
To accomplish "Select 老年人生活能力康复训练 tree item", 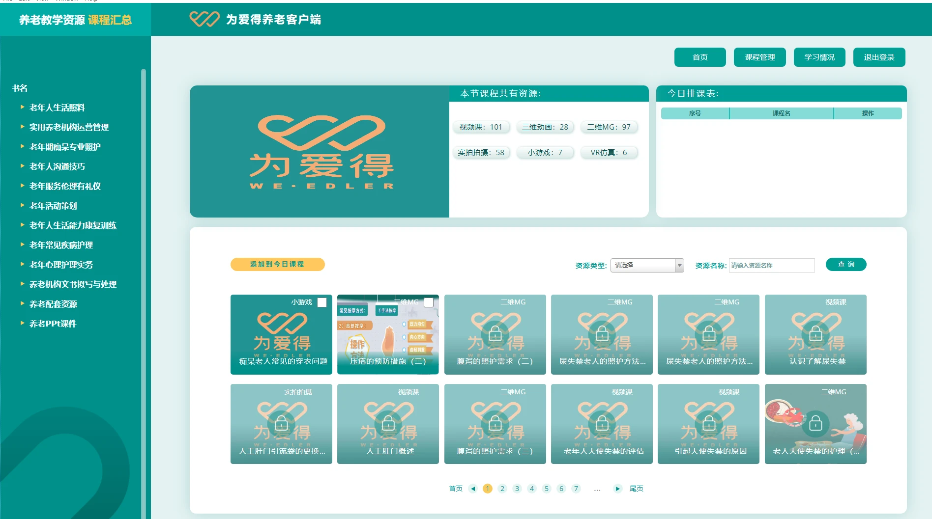I will click(x=73, y=225).
